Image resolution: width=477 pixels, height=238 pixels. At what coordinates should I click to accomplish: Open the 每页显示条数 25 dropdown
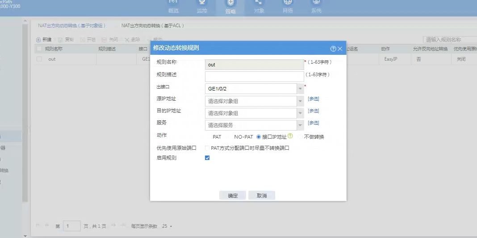(167, 226)
